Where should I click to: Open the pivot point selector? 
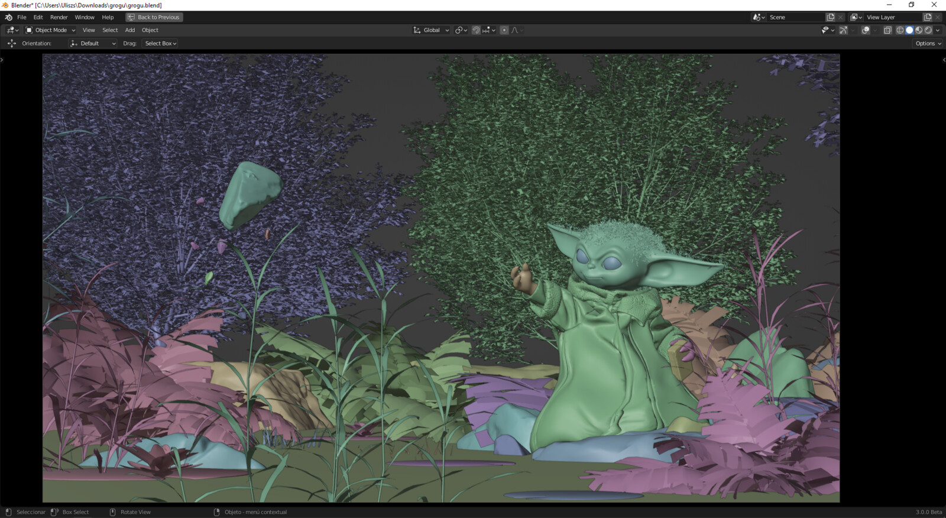tap(461, 30)
